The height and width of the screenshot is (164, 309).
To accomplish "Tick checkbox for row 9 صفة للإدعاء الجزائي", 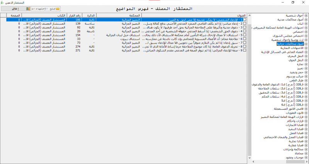I will [x=244, y=50].
